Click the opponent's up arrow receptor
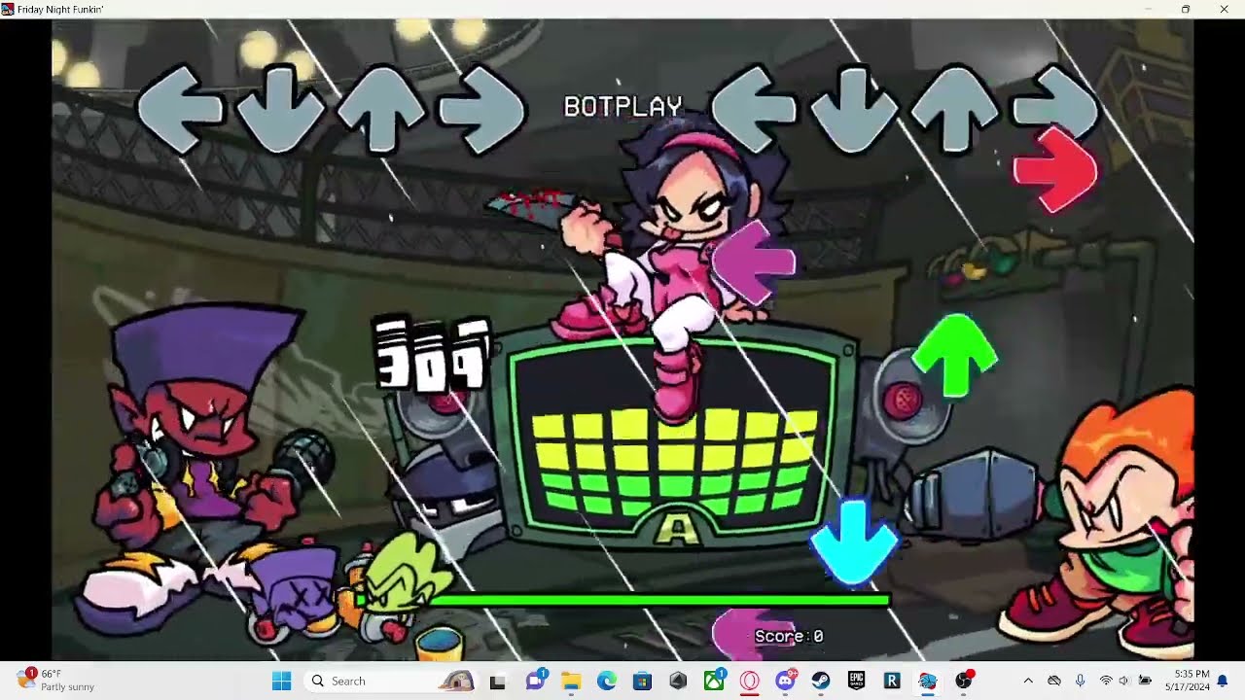Screen dimensions: 1245x700 [x=380, y=109]
